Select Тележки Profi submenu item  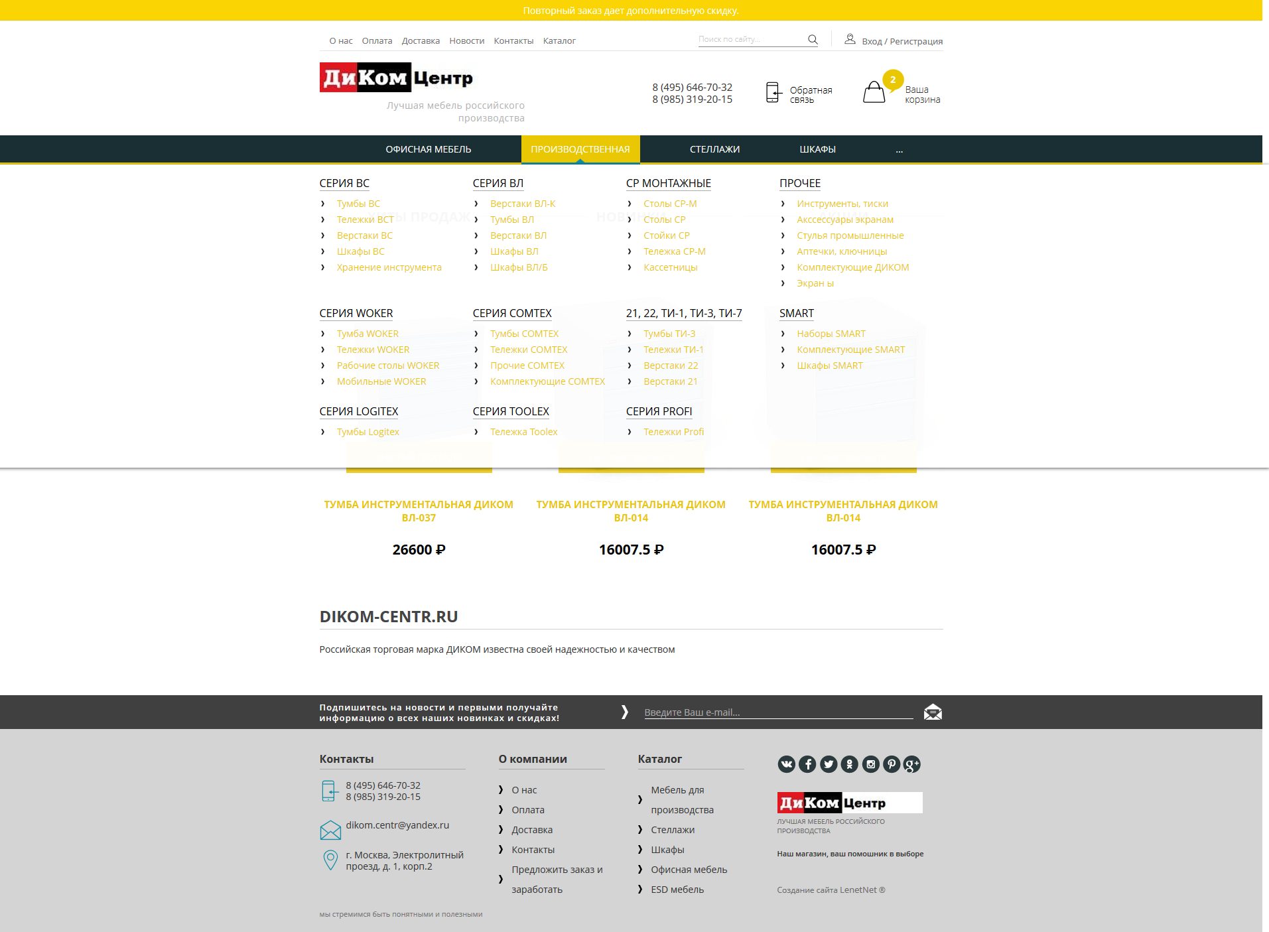(x=674, y=432)
